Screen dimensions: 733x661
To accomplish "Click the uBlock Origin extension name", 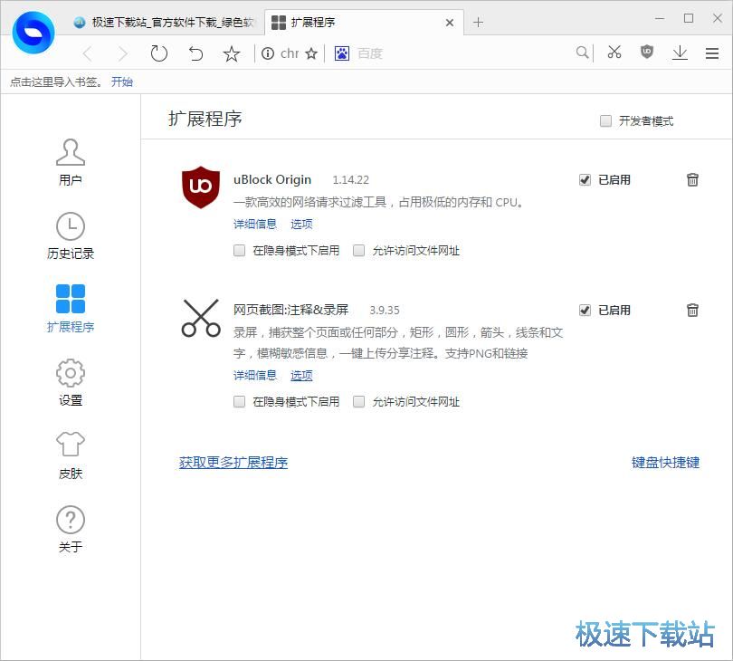I will 272,179.
